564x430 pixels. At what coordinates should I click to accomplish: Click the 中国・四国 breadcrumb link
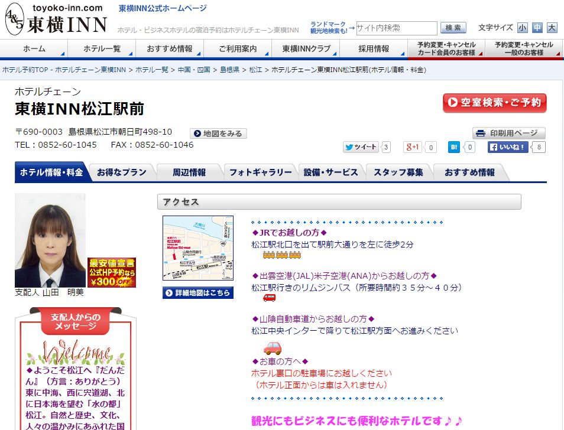click(194, 70)
